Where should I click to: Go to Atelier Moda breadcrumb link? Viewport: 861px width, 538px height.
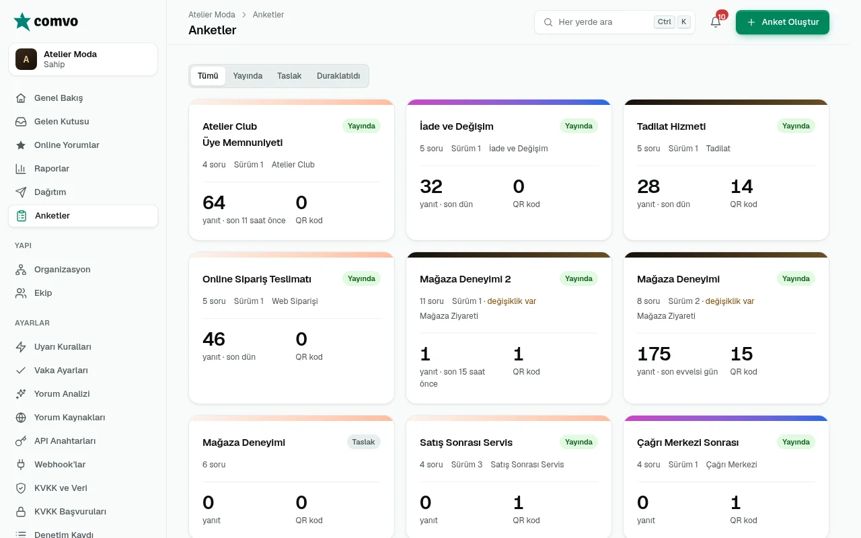[212, 15]
